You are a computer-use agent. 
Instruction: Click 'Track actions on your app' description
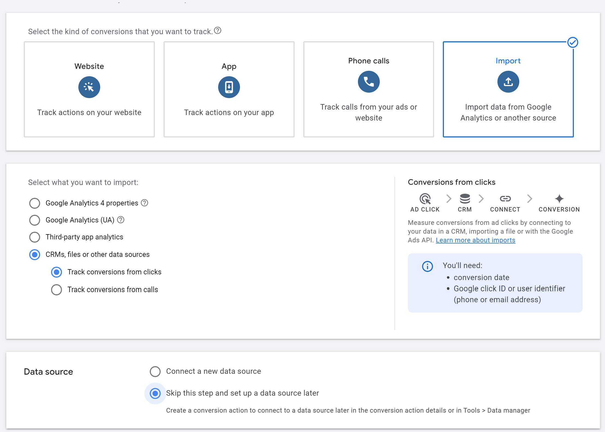click(229, 113)
